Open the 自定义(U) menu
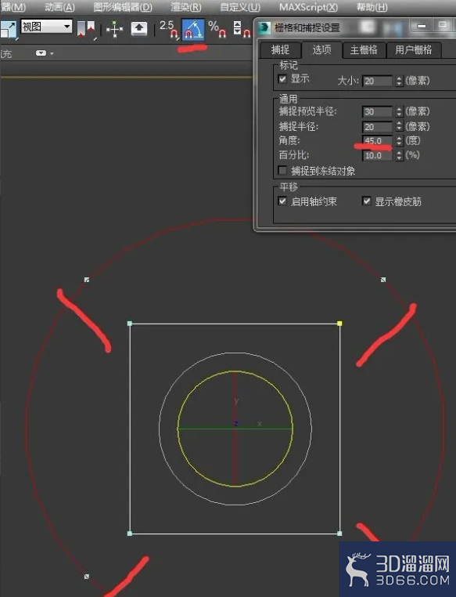456x597 pixels. (240, 7)
